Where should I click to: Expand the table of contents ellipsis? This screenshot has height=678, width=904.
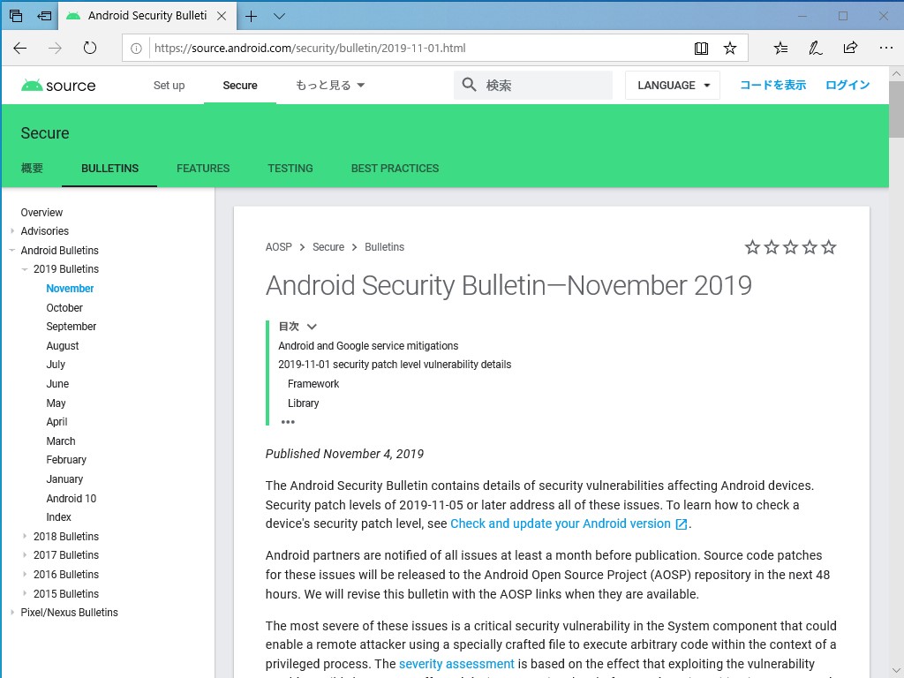click(288, 422)
